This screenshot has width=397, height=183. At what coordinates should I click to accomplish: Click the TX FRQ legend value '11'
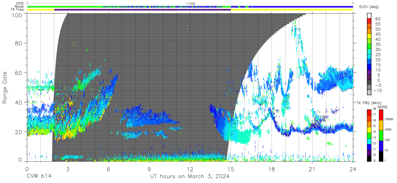tap(374, 149)
